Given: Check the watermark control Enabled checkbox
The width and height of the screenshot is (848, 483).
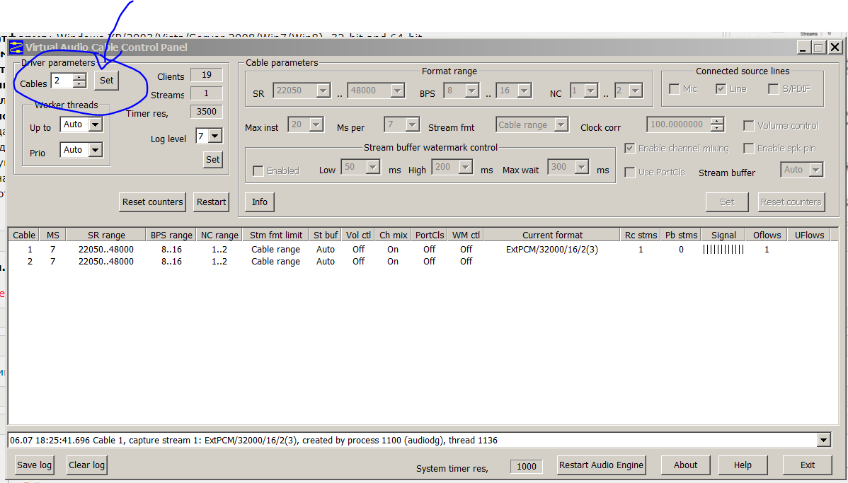Looking at the screenshot, I should (x=258, y=171).
